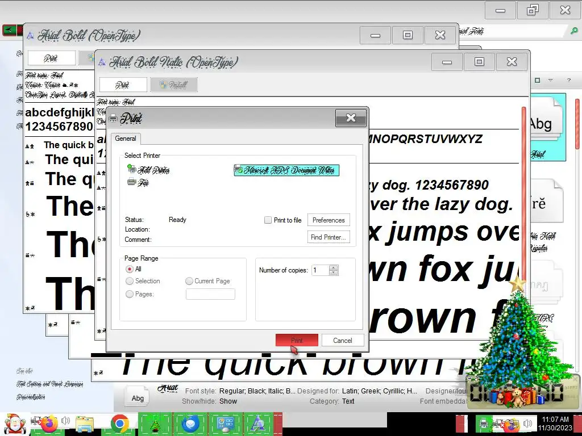
Task: Open the clock showing 11:07 AM
Action: click(555, 424)
